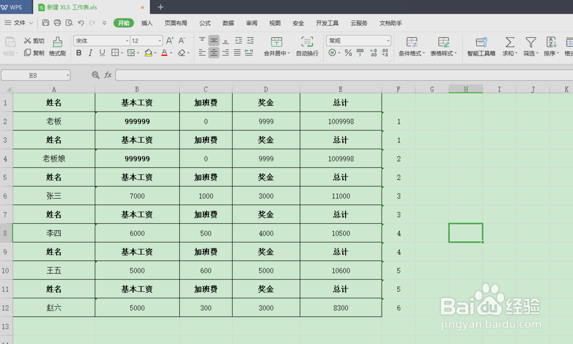Open the Formulas (公式) ribbon tab
The width and height of the screenshot is (573, 344).
[205, 23]
